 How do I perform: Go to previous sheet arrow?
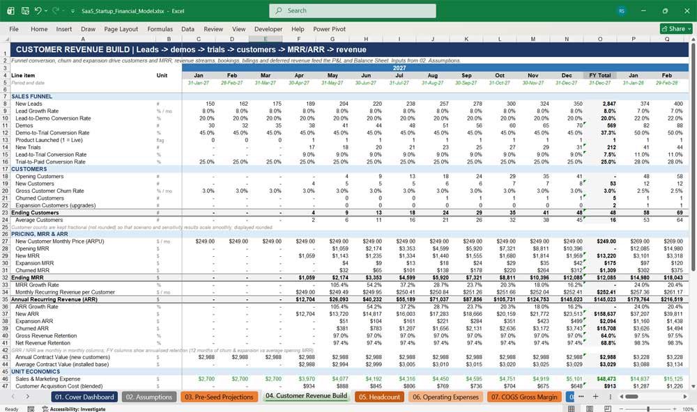[x=13, y=397]
